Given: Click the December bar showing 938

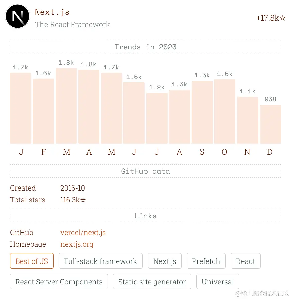Looking at the screenshot, I should coord(270,124).
